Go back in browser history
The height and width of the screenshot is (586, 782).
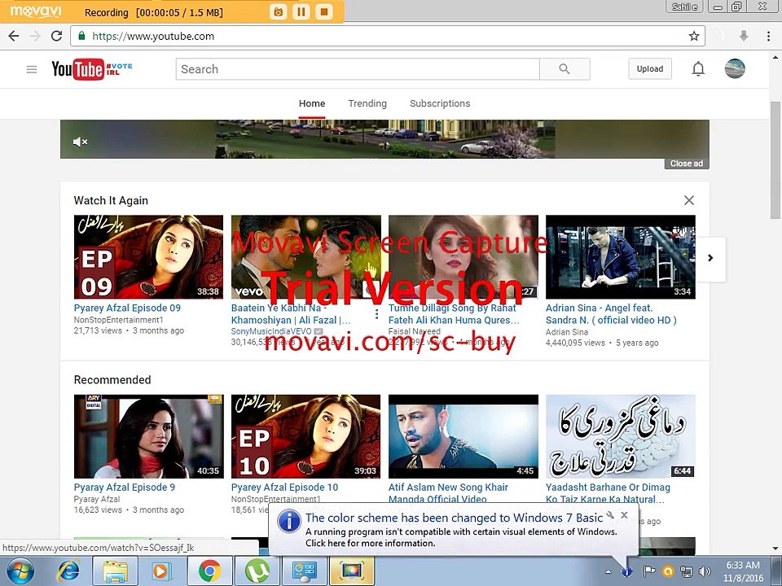14,36
